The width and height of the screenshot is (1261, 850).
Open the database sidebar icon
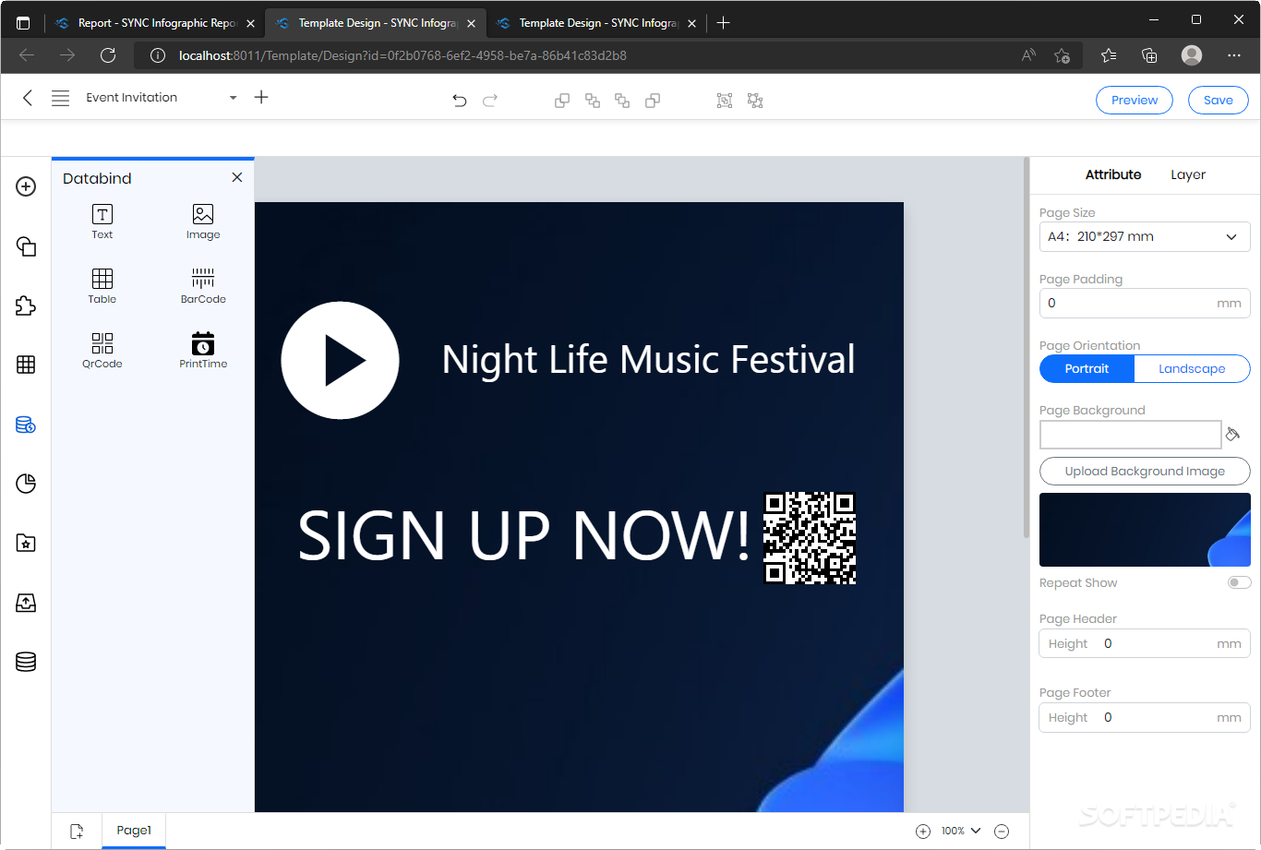coord(26,662)
